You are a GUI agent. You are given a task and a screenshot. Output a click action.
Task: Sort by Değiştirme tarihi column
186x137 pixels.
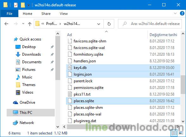click(163, 35)
